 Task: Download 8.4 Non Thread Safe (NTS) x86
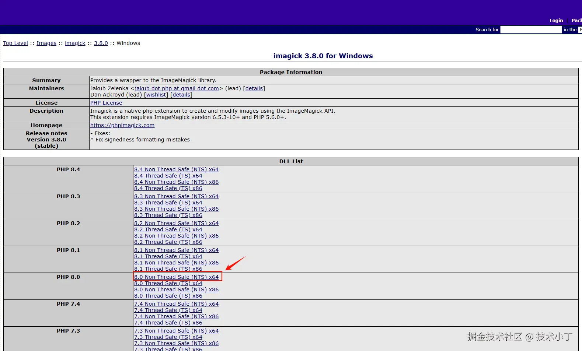(x=176, y=182)
